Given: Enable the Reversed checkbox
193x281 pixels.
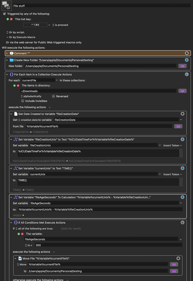Looking at the screenshot, I should (53, 96).
